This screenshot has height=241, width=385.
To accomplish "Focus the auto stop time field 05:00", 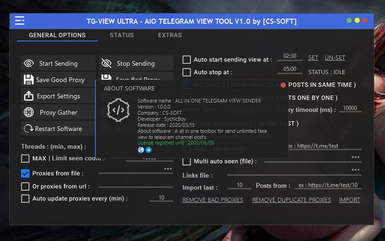I will 290,69.
